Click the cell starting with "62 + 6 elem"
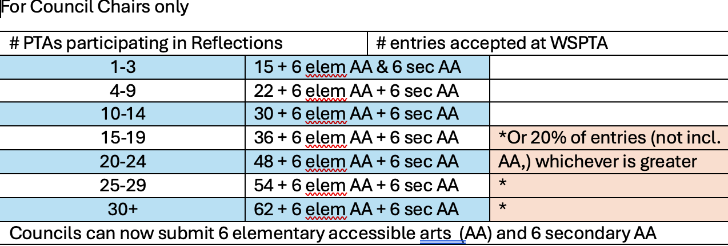The width and height of the screenshot is (728, 246). (357, 209)
